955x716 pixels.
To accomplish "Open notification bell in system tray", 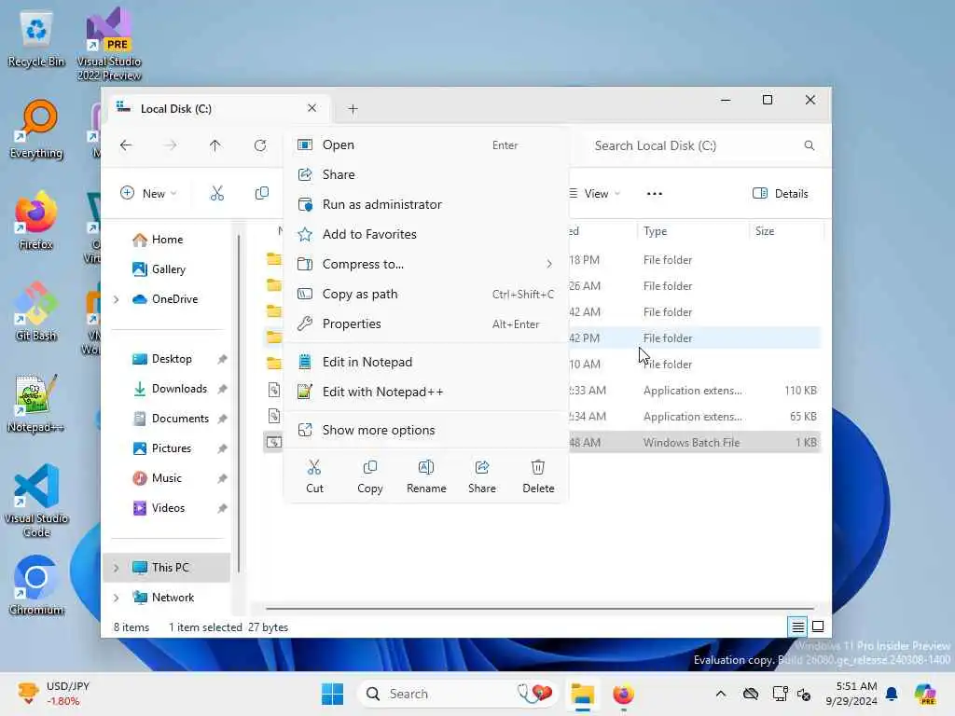I will (892, 694).
